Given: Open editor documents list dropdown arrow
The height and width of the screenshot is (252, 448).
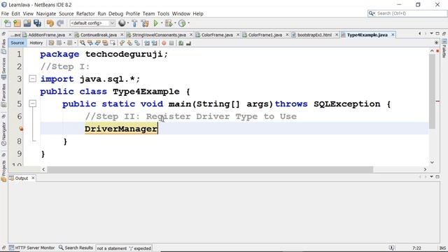Looking at the screenshot, I should pos(431,34).
